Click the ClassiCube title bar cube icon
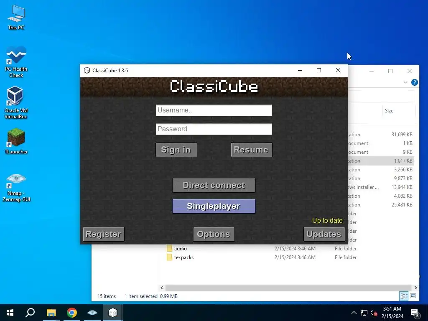The height and width of the screenshot is (321, 428). 87,70
